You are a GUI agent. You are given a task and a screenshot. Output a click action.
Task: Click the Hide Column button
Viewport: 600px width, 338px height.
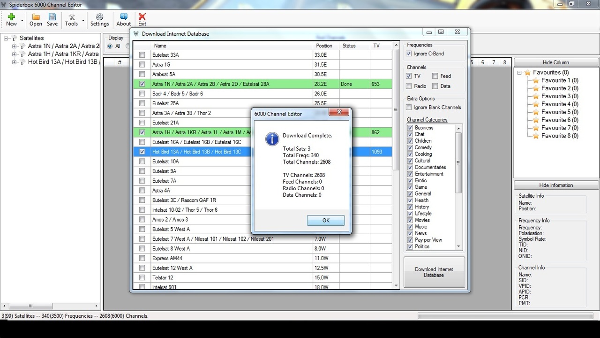click(x=556, y=62)
